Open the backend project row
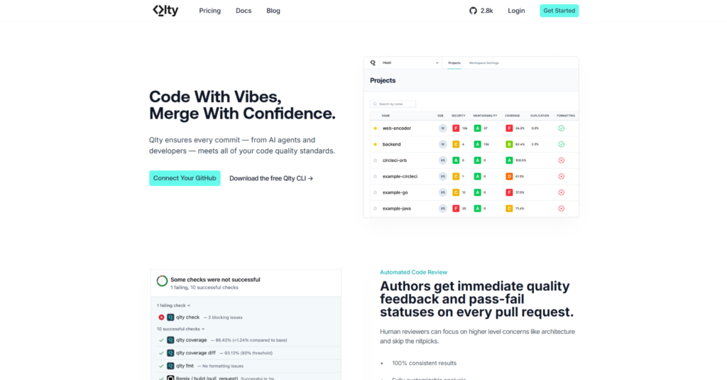This screenshot has height=380, width=727. pos(474,144)
